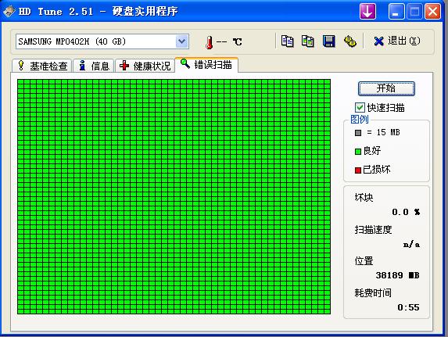This screenshot has width=448, height=337.
Task: Open the options wrench icon
Action: [x=349, y=41]
